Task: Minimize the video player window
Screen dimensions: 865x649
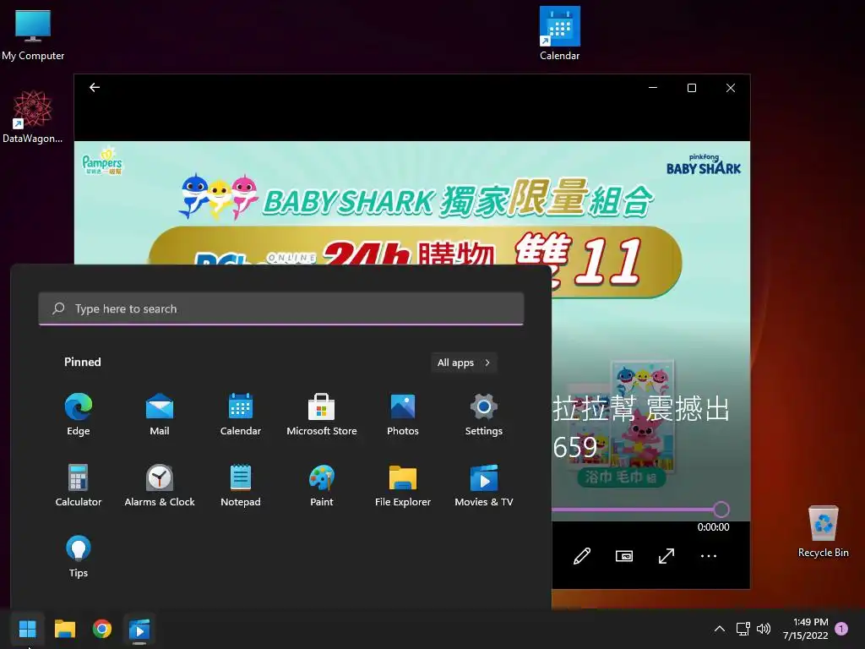Action: (x=653, y=88)
